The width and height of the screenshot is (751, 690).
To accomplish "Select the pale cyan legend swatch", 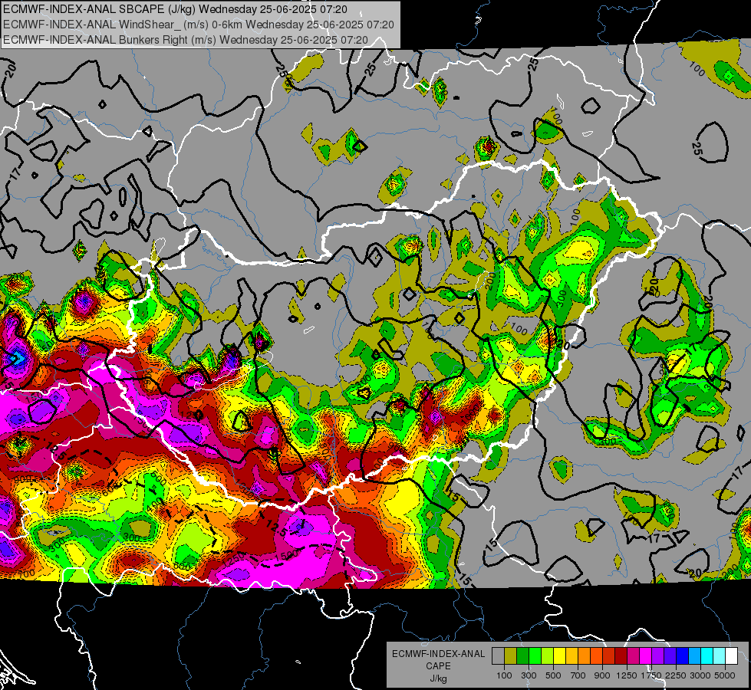I will click(720, 656).
